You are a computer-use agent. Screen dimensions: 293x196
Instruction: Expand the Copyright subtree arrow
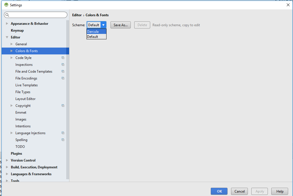click(x=12, y=106)
